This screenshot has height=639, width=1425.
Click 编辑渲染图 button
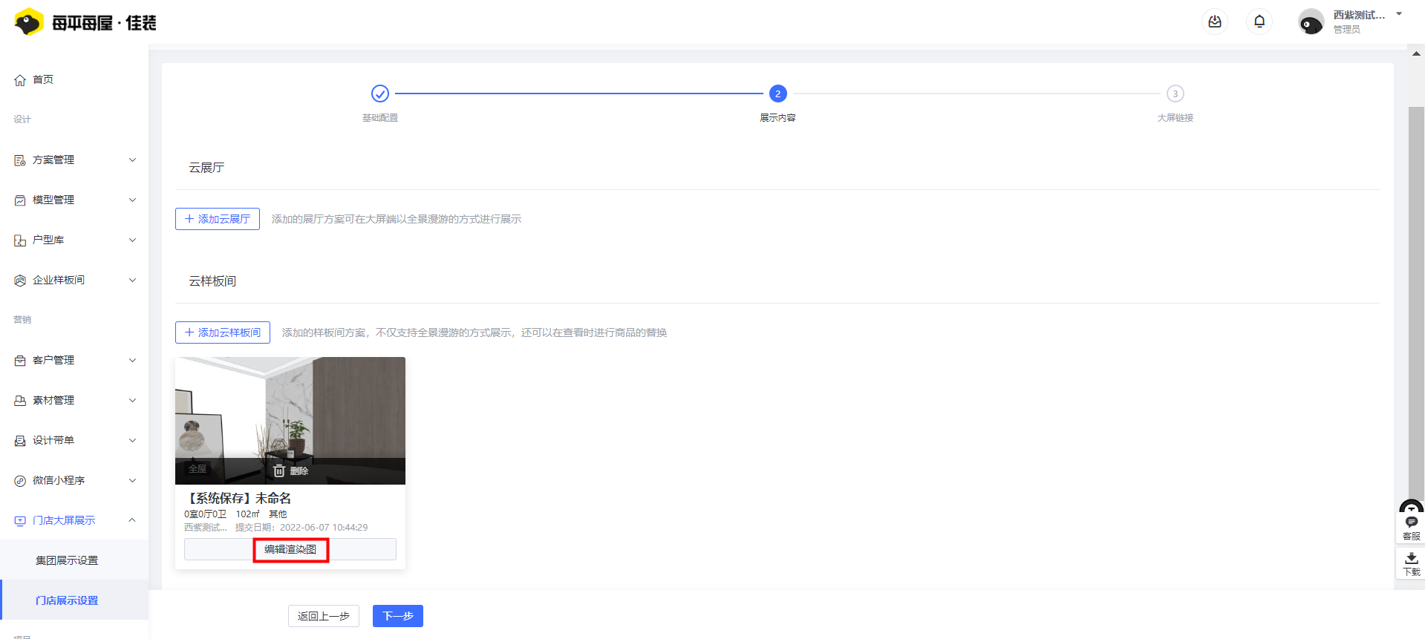coord(290,549)
